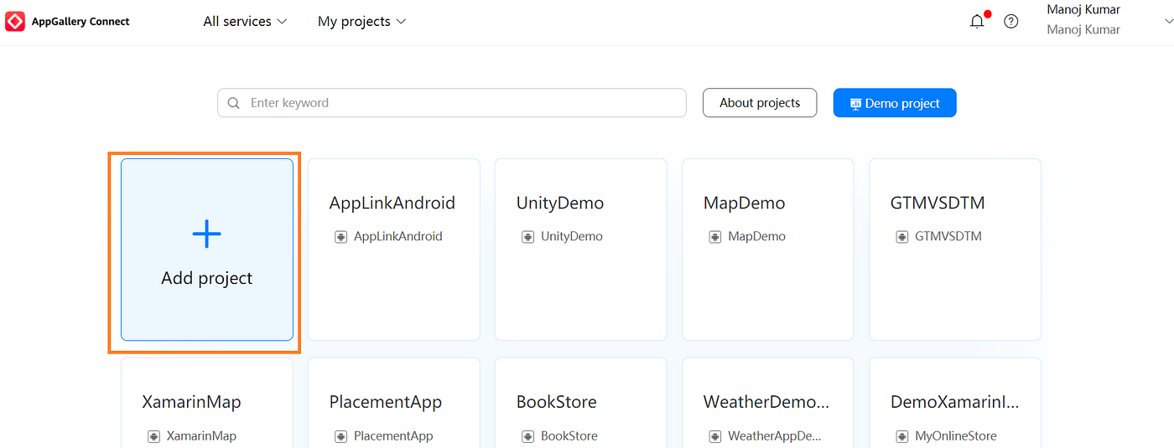Screen dimensions: 1174x448
Task: Select the UnityDemo app name under its card
Action: [x=572, y=237]
